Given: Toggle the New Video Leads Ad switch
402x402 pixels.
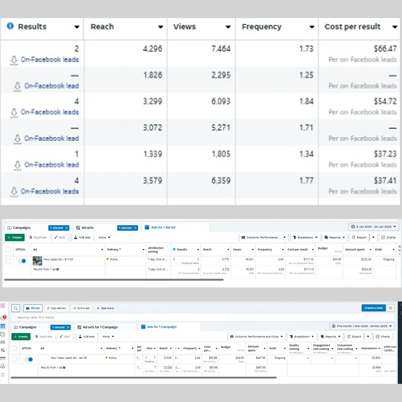Looking at the screenshot, I should click(28, 359).
